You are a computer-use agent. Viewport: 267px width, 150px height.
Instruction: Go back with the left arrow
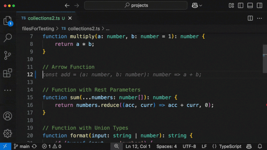tap(67, 5)
